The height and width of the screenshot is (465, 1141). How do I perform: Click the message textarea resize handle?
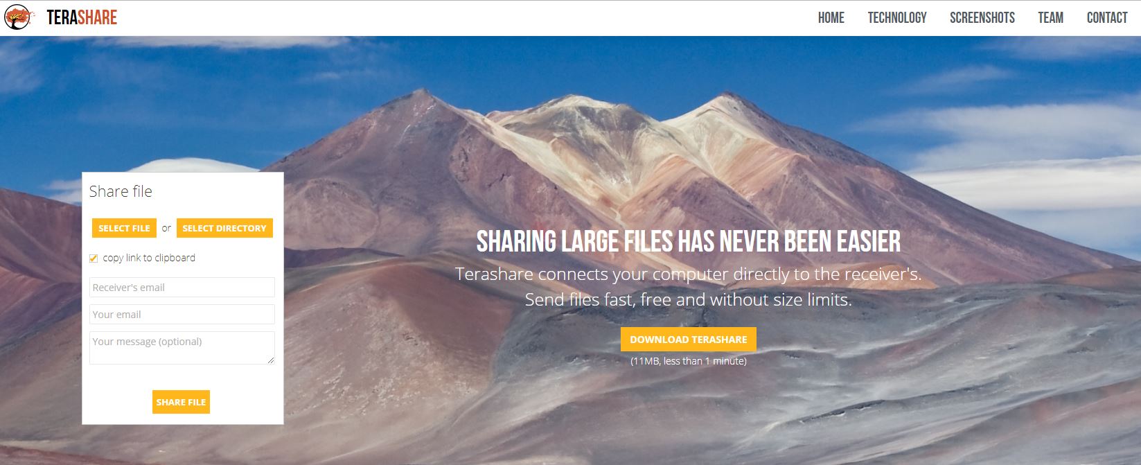pyautogui.click(x=272, y=361)
